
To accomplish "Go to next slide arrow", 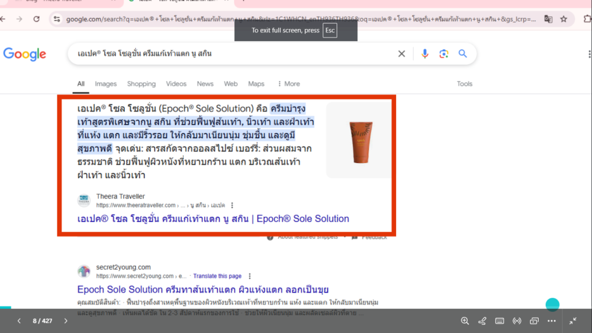I will coord(66,321).
